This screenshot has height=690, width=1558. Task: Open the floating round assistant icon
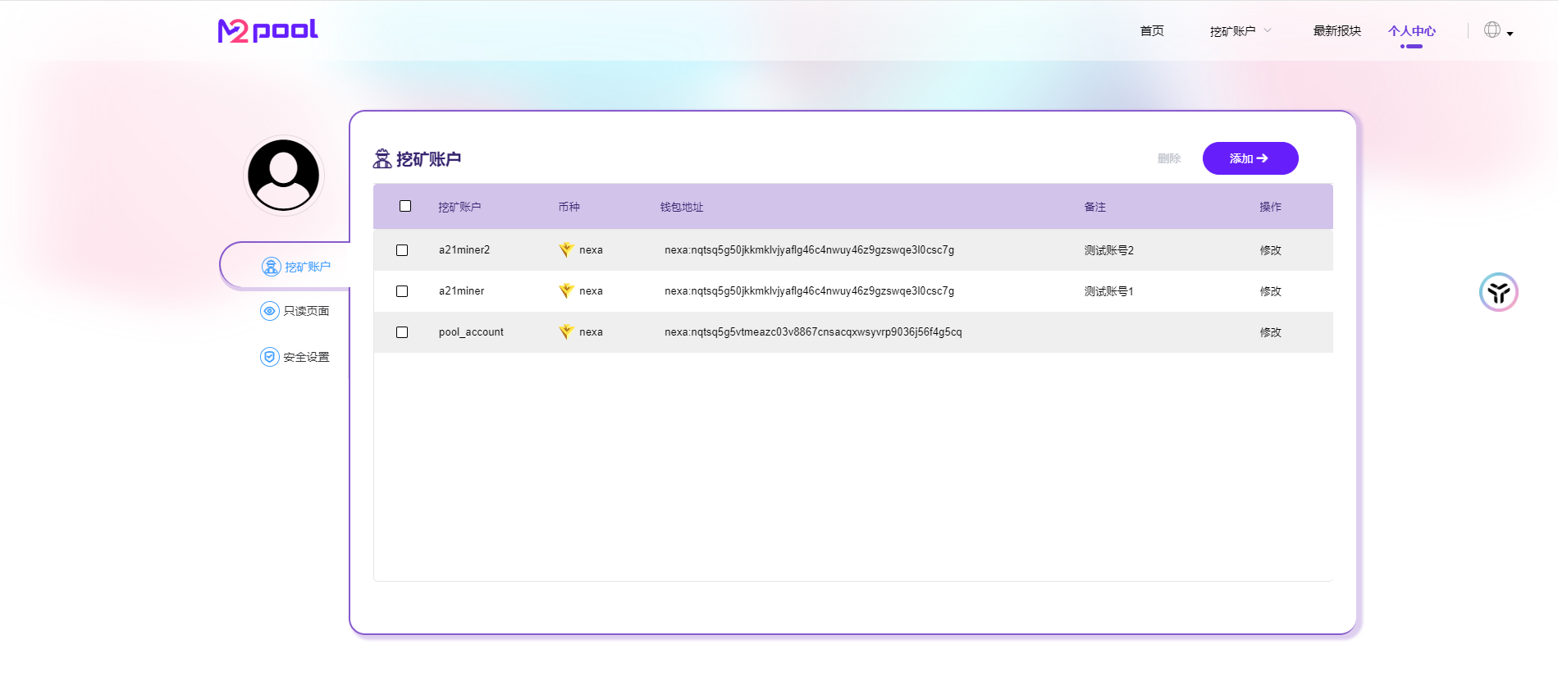1498,292
